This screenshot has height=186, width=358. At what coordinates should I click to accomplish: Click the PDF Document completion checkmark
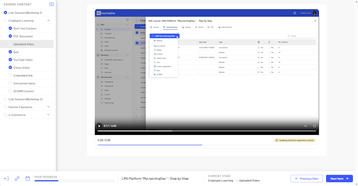point(10,36)
